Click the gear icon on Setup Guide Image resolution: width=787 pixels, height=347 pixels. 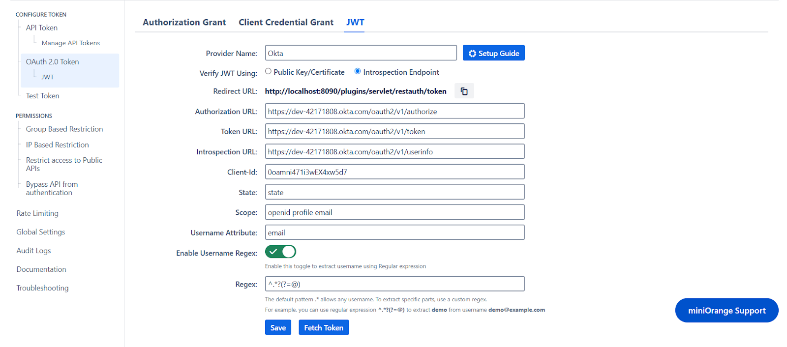(x=472, y=53)
